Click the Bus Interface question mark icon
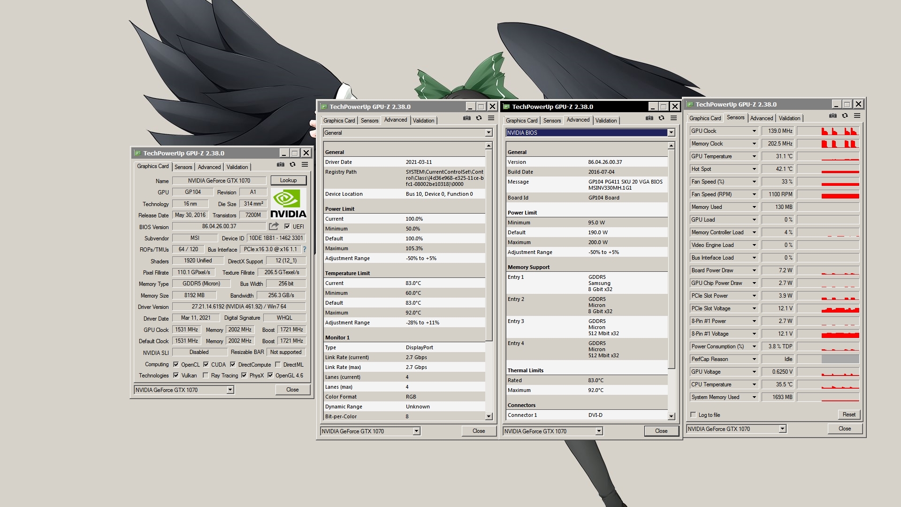This screenshot has width=901, height=507. click(305, 249)
